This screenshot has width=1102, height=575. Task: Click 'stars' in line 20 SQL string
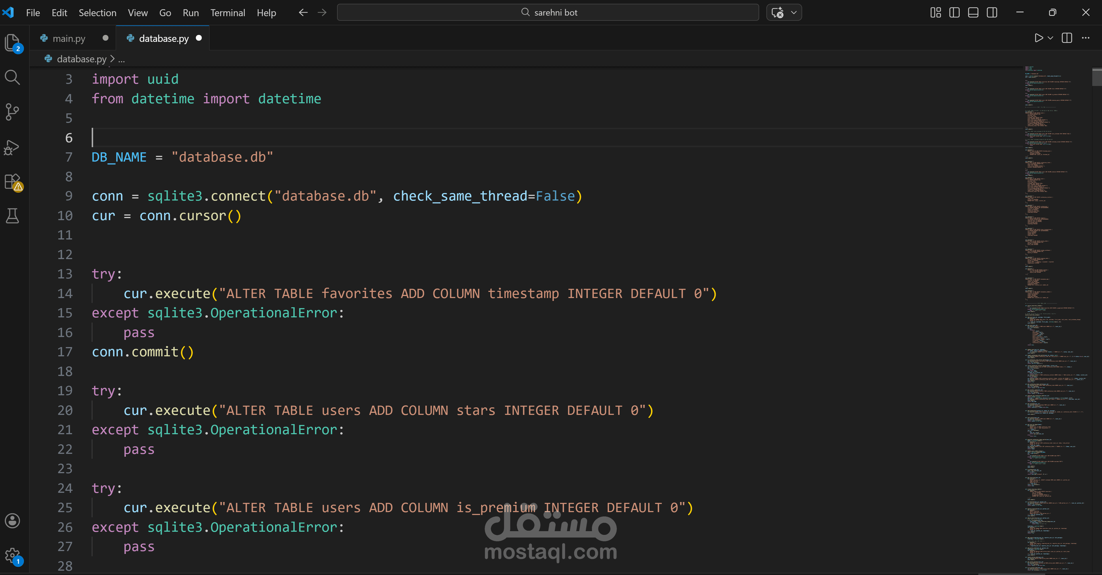pos(476,411)
